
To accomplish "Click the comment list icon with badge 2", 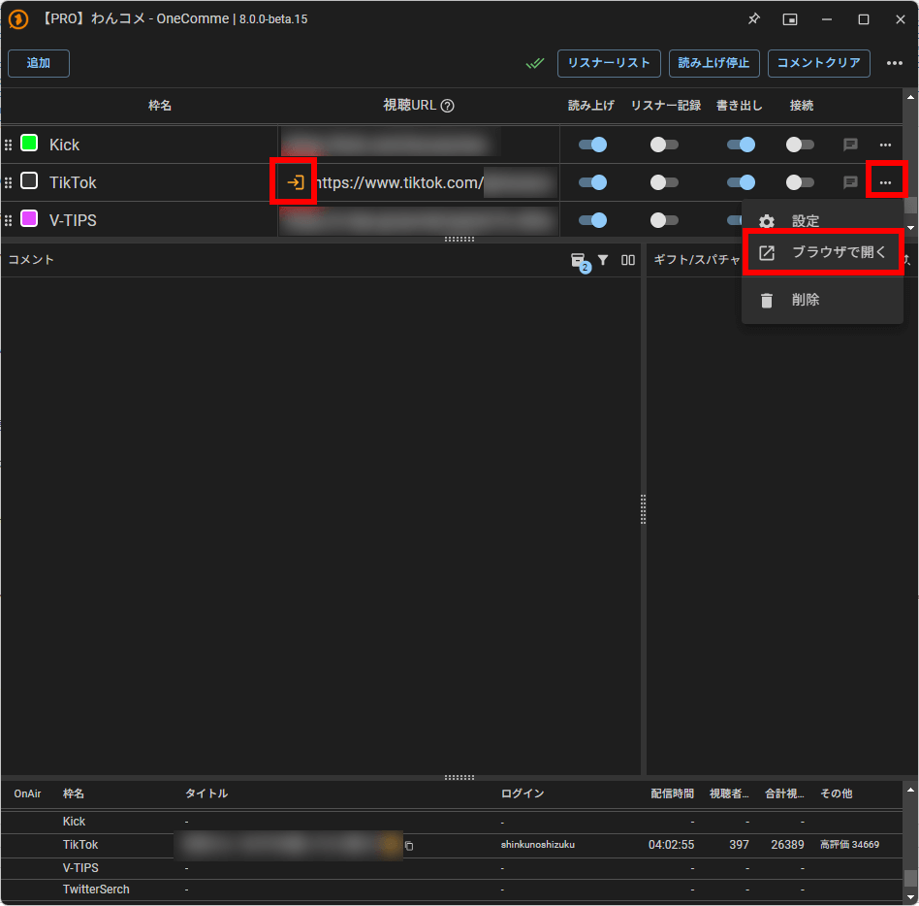I will (580, 262).
